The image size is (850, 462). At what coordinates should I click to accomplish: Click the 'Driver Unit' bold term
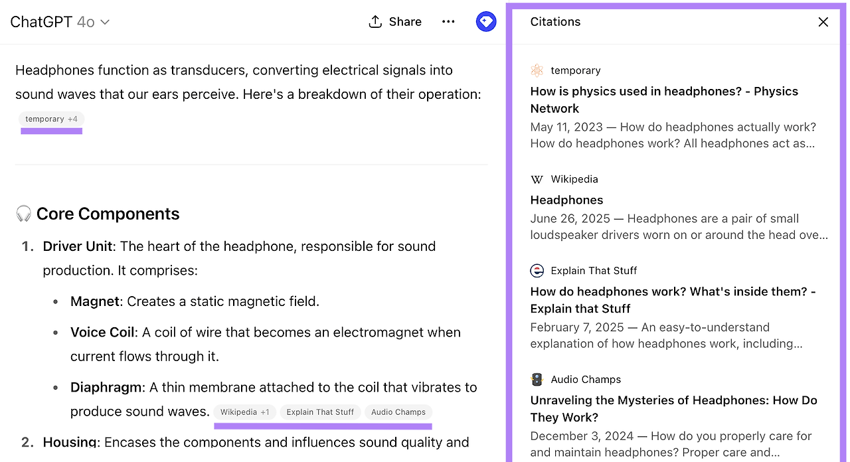(78, 246)
